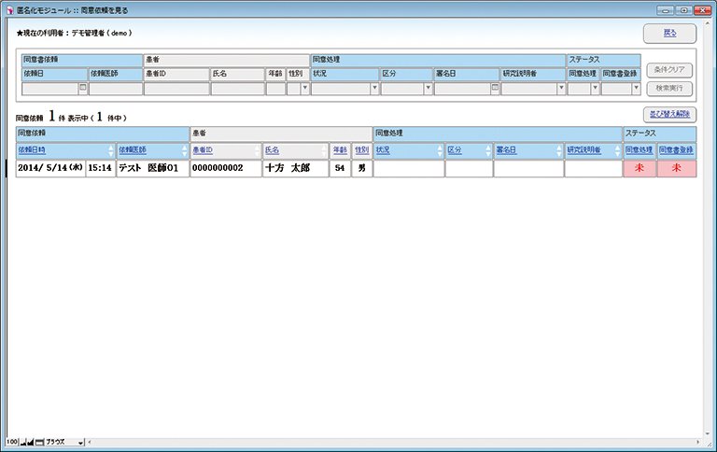The width and height of the screenshot is (717, 452).
Task: Click the 条件クリア button
Action: coord(669,70)
